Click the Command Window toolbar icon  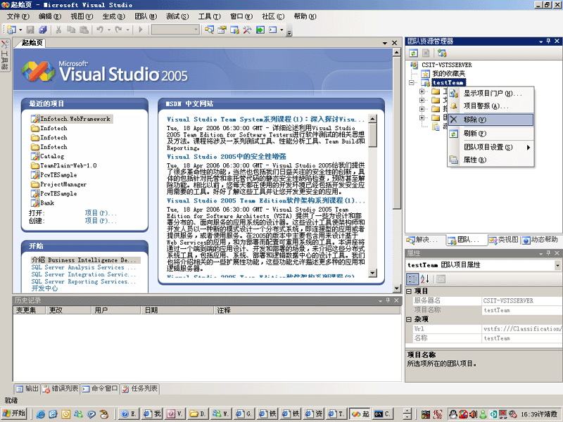coord(273,30)
